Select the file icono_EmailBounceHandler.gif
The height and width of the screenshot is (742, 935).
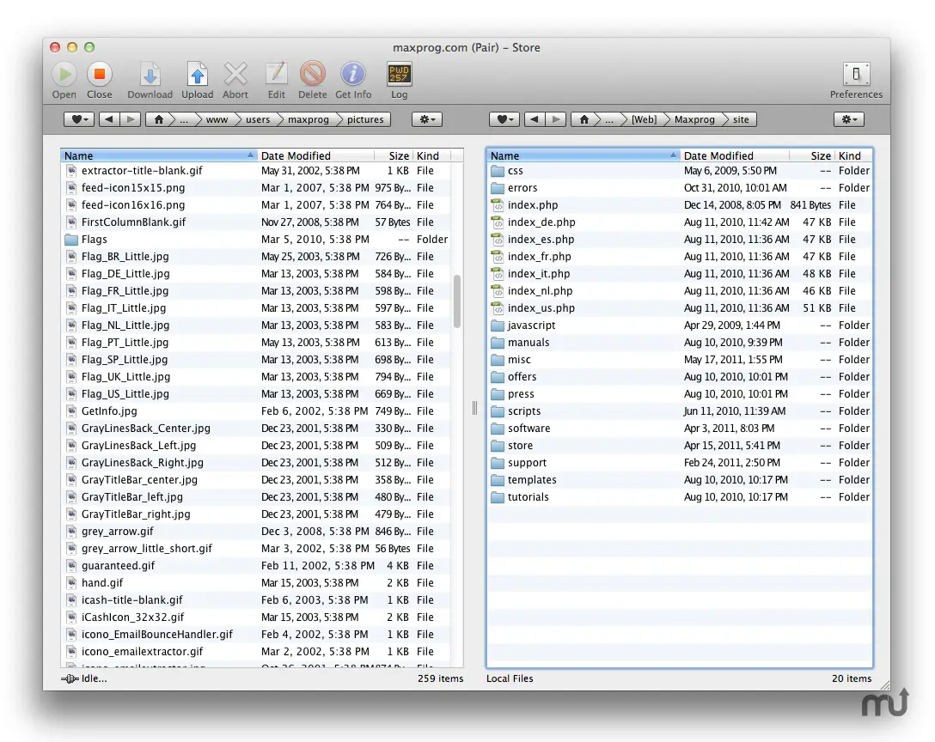256,635
